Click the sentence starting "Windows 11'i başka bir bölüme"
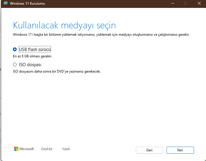 pyautogui.click(x=101, y=35)
